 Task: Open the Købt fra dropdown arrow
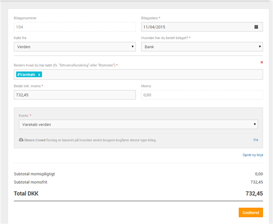(x=133, y=47)
